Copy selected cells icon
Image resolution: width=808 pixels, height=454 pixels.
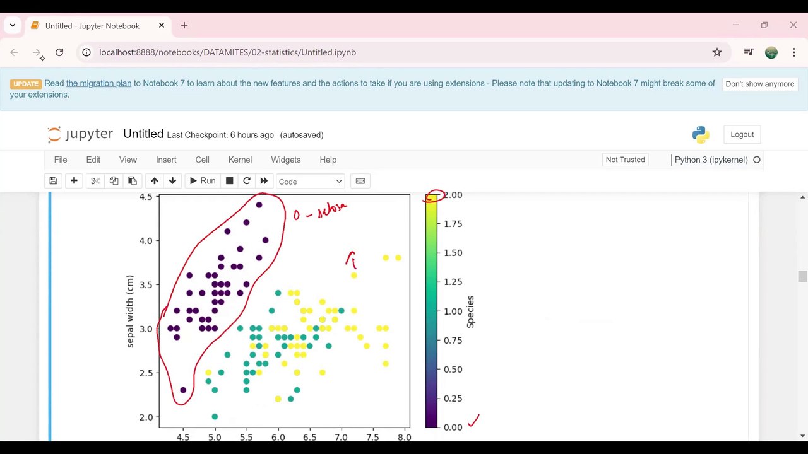click(114, 181)
